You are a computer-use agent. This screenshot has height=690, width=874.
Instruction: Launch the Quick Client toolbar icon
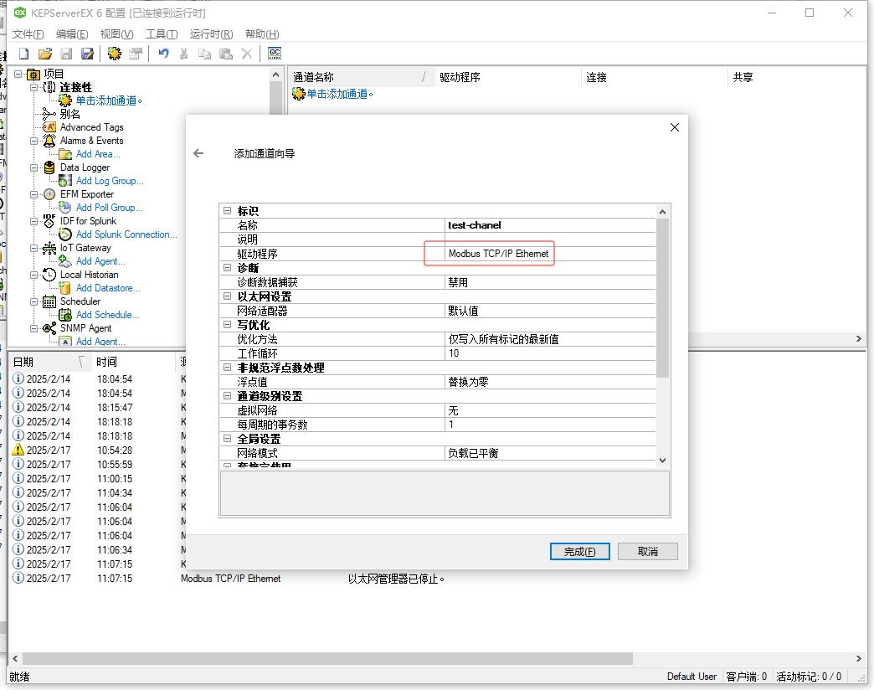pyautogui.click(x=275, y=54)
